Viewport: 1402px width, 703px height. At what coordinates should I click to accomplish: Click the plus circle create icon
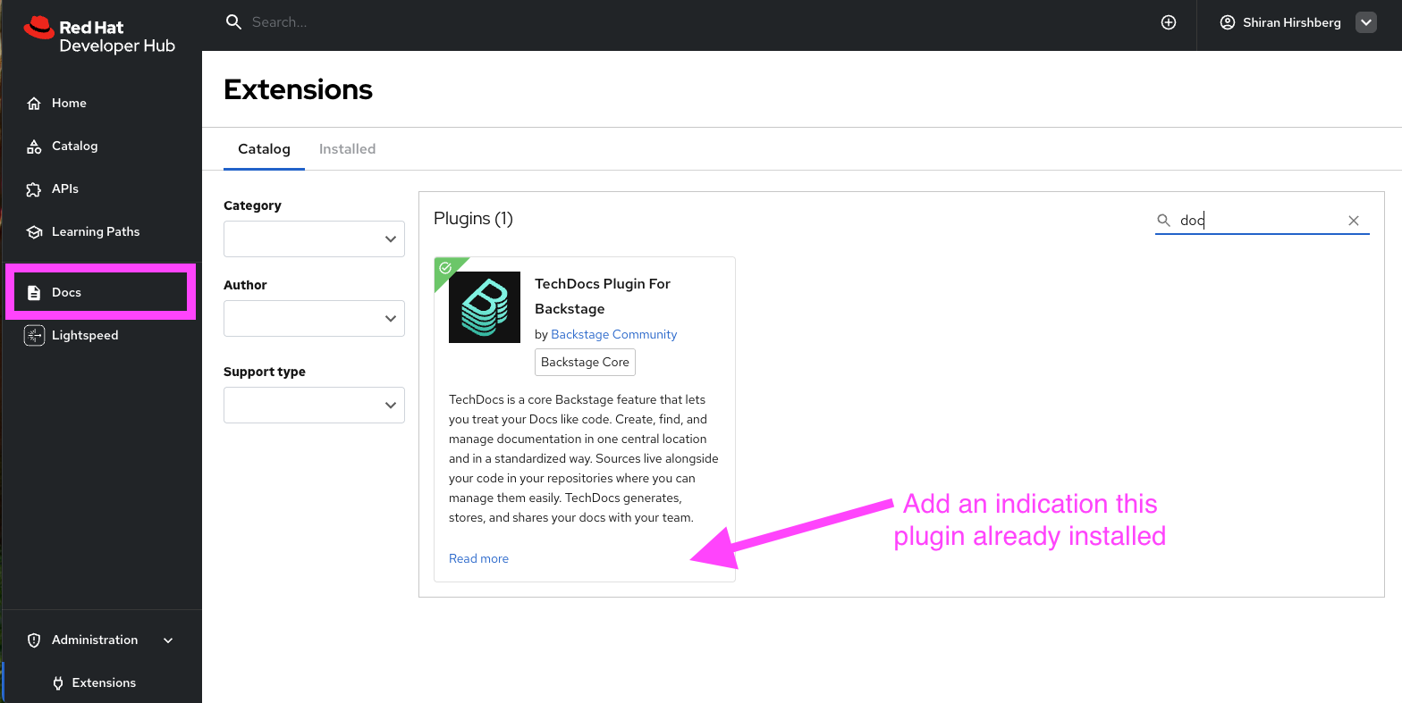click(x=1168, y=22)
